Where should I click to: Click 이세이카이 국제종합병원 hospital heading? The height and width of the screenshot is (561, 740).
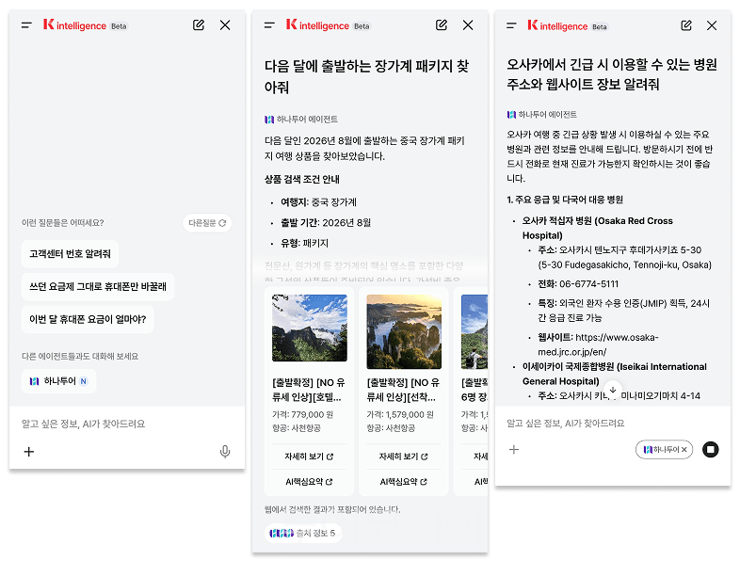tap(615, 375)
